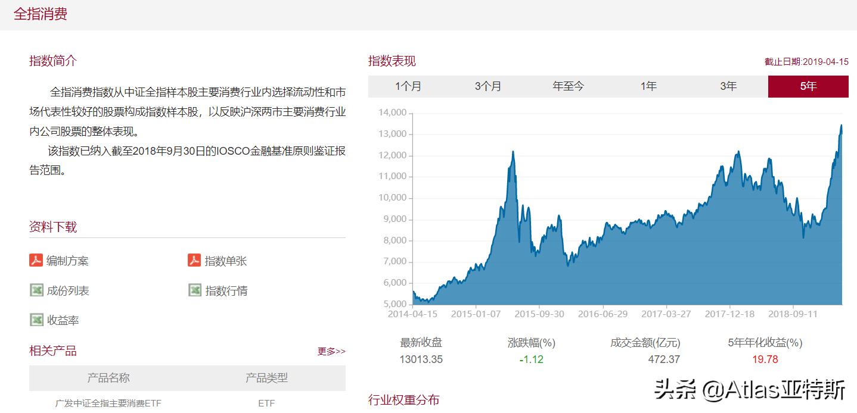
Task: Open the 指数单张 PDF icon
Action: click(x=195, y=260)
